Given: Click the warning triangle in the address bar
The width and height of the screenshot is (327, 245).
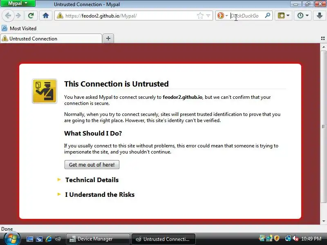Looking at the screenshot, I should 60,16.
